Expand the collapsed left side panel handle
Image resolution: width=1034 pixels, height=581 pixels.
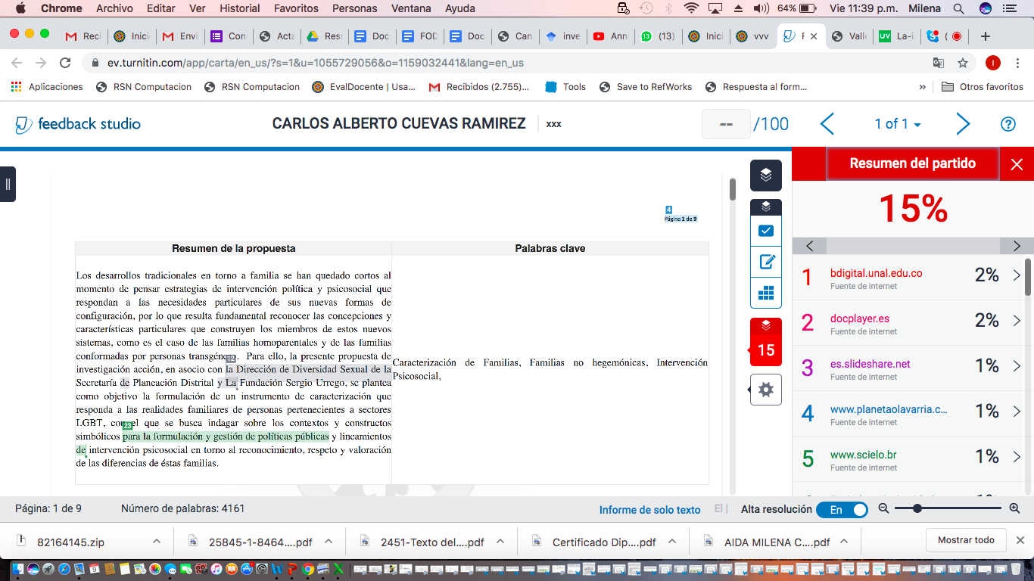[8, 184]
